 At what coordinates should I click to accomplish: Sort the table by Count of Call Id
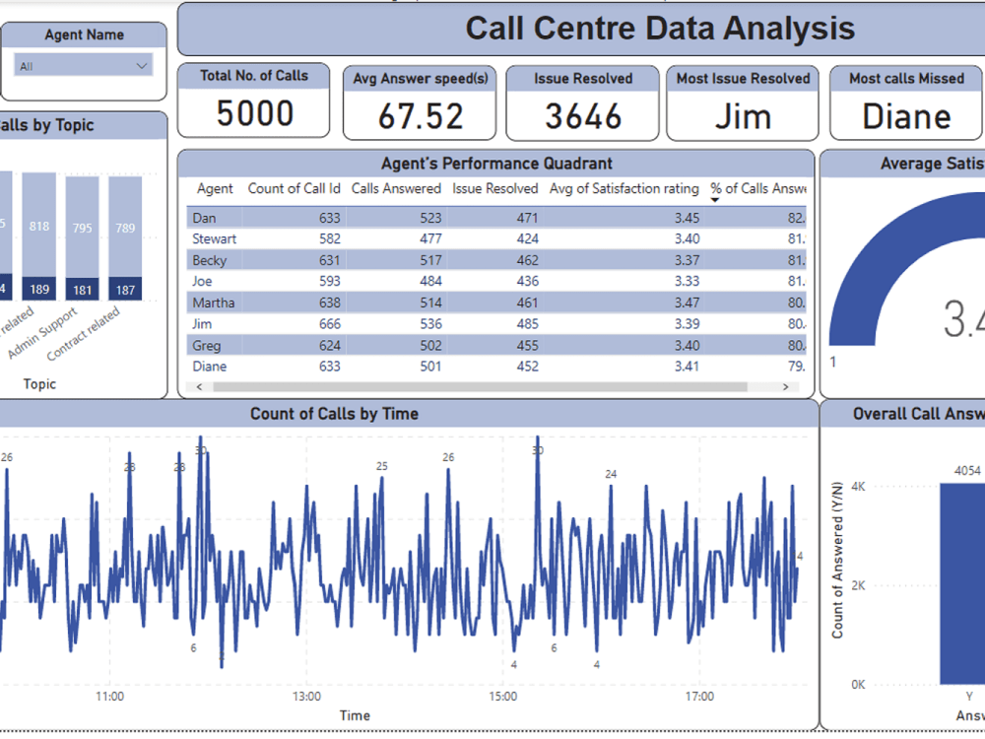click(x=294, y=188)
